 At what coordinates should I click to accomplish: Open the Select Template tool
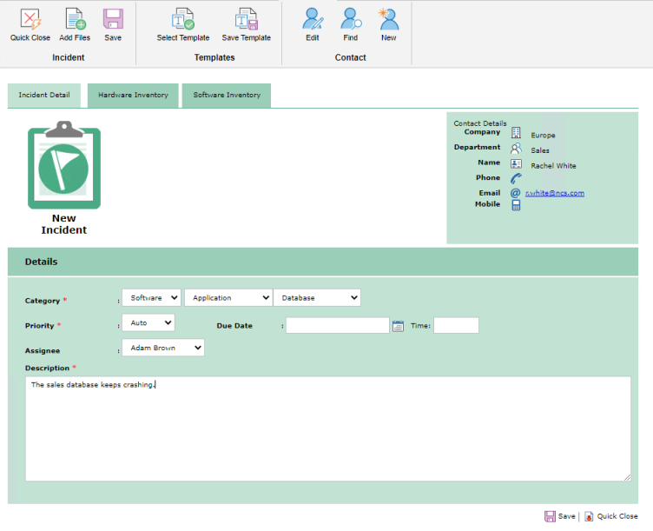tap(183, 20)
